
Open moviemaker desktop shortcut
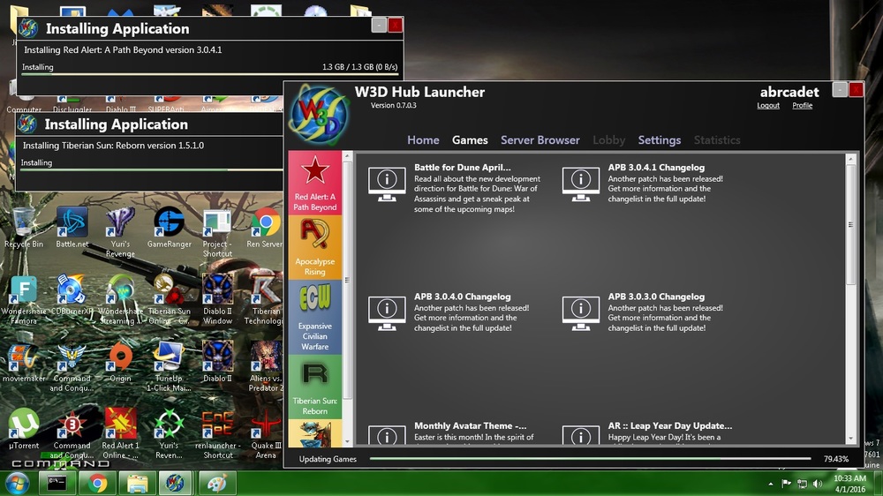24,362
